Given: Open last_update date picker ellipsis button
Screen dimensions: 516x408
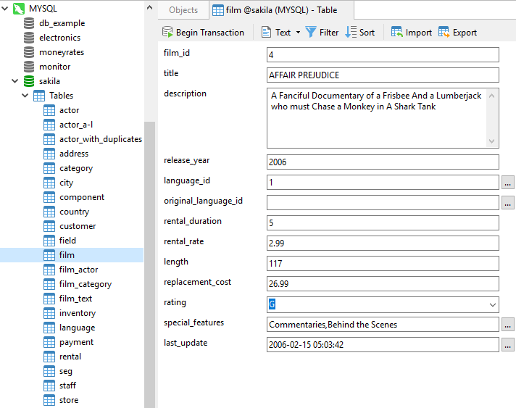Looking at the screenshot, I should point(507,345).
